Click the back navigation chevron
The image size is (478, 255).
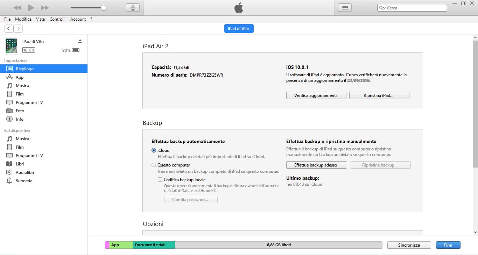click(9, 29)
